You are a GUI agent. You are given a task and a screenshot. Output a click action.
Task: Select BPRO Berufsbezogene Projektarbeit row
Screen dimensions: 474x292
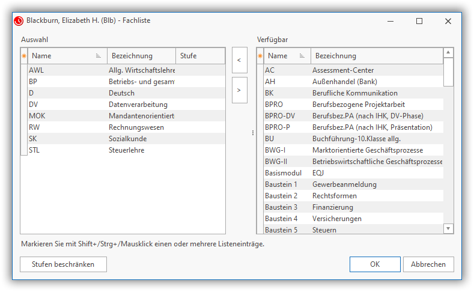[x=353, y=105]
